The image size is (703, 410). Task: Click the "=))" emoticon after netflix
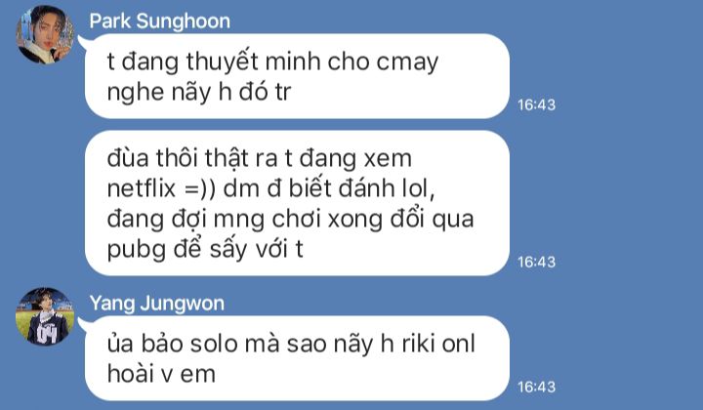199,189
